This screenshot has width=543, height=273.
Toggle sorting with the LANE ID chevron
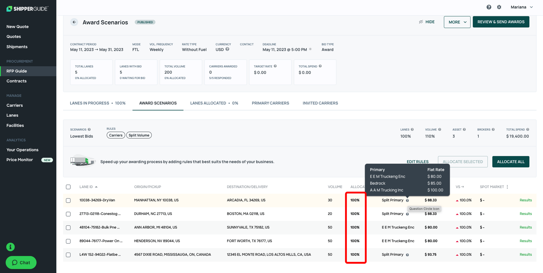96,187
